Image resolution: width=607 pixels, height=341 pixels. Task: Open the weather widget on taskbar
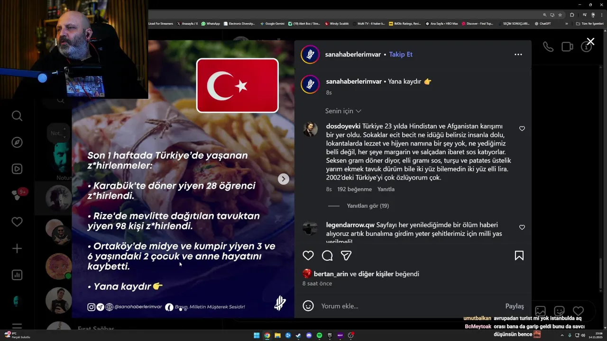click(17, 335)
